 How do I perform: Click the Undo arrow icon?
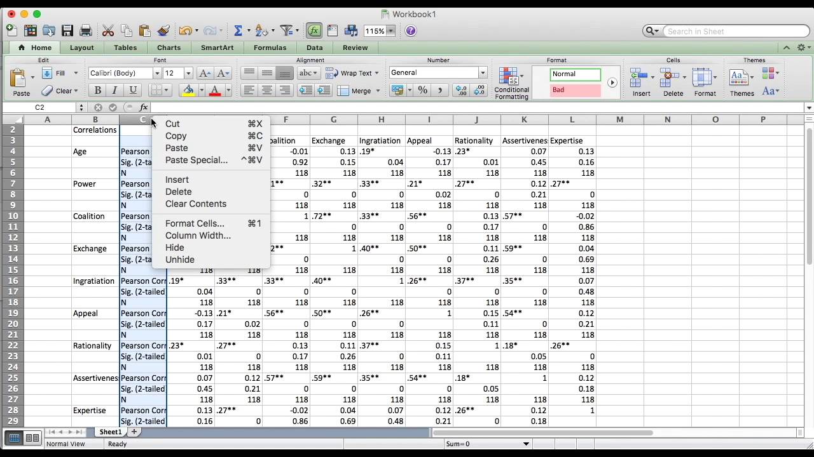(185, 30)
